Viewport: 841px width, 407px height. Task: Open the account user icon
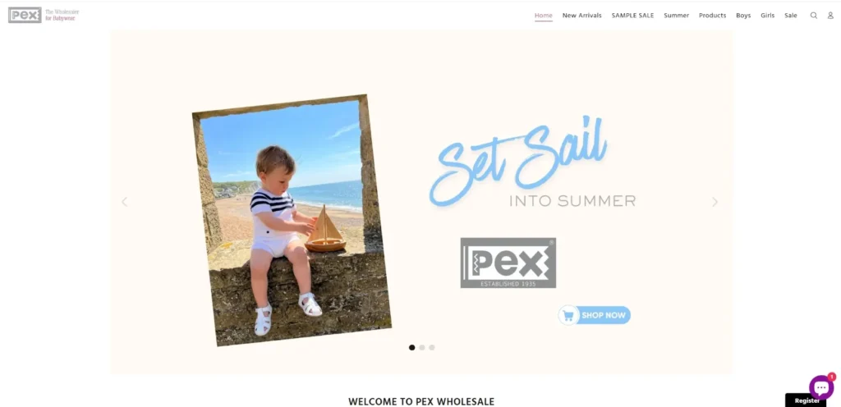[x=831, y=16]
